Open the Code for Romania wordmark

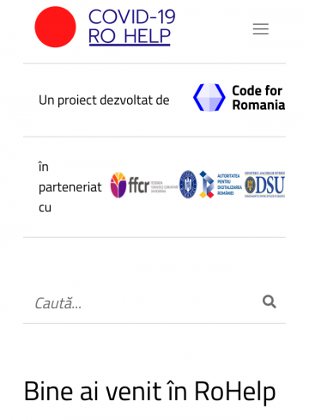[x=258, y=98]
